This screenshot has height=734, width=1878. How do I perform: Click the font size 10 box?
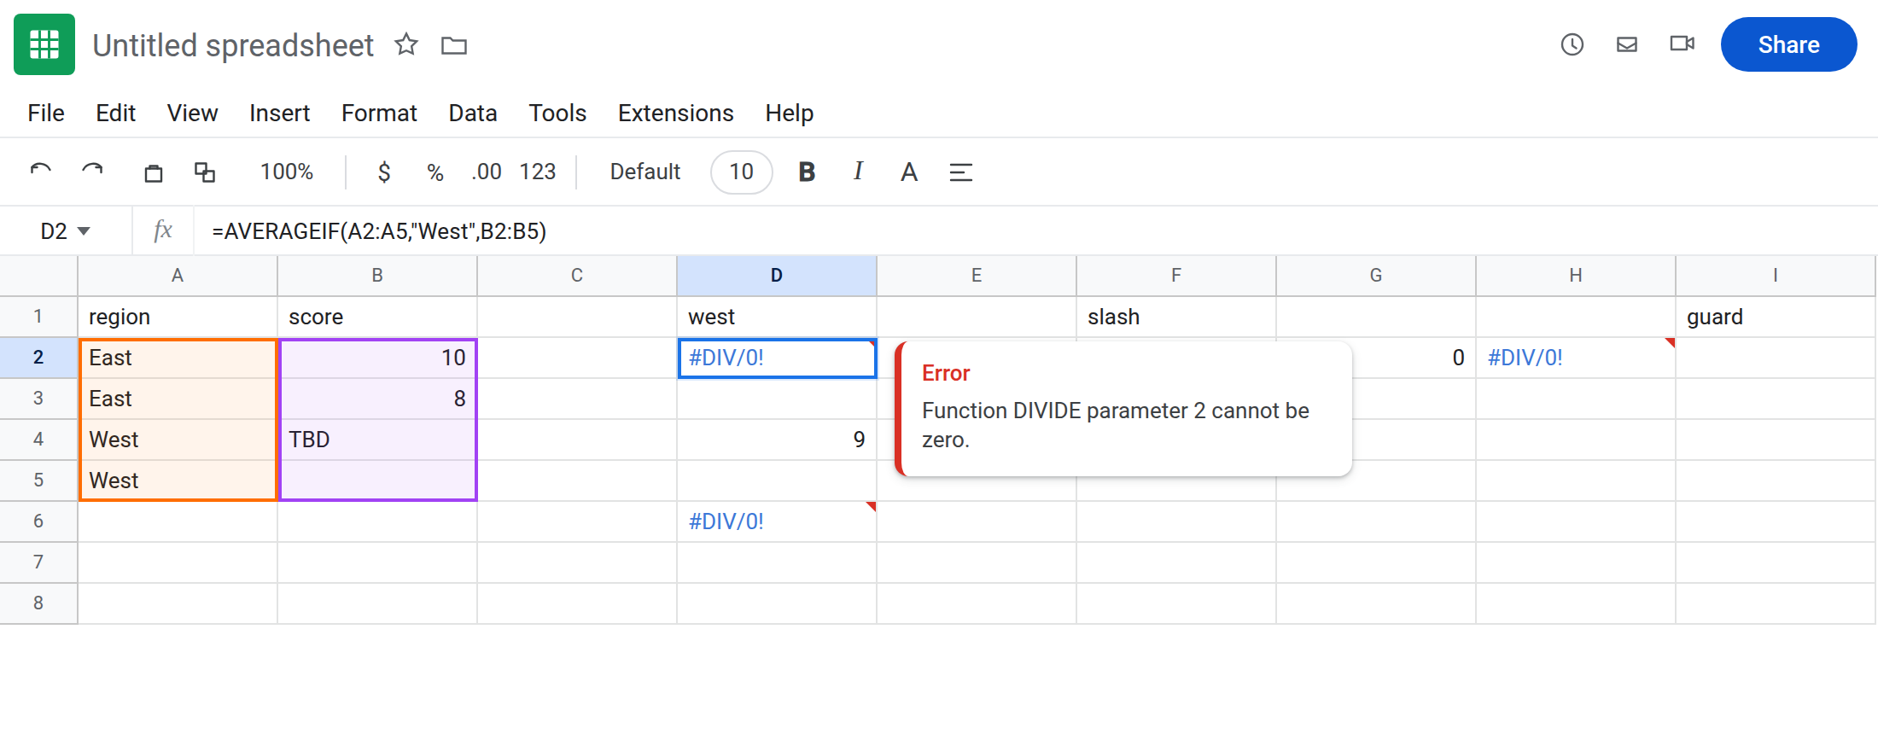741,172
